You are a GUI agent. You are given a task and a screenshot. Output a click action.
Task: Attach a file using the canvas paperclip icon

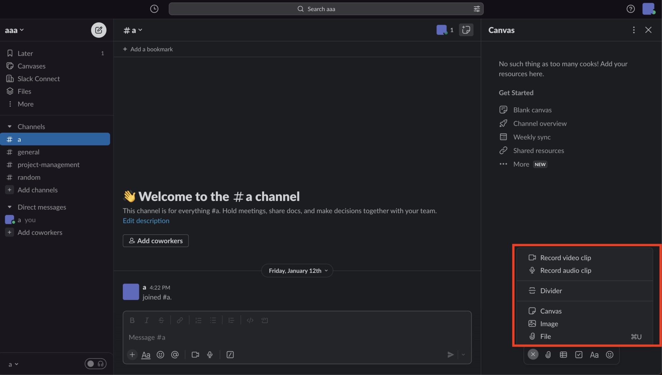pos(548,355)
